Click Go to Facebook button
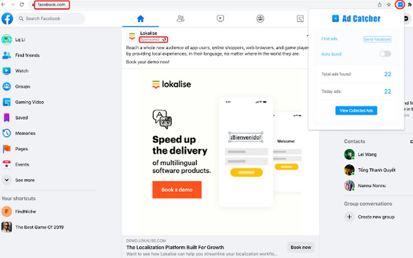Screen dimensions: 413x258 click(x=377, y=39)
